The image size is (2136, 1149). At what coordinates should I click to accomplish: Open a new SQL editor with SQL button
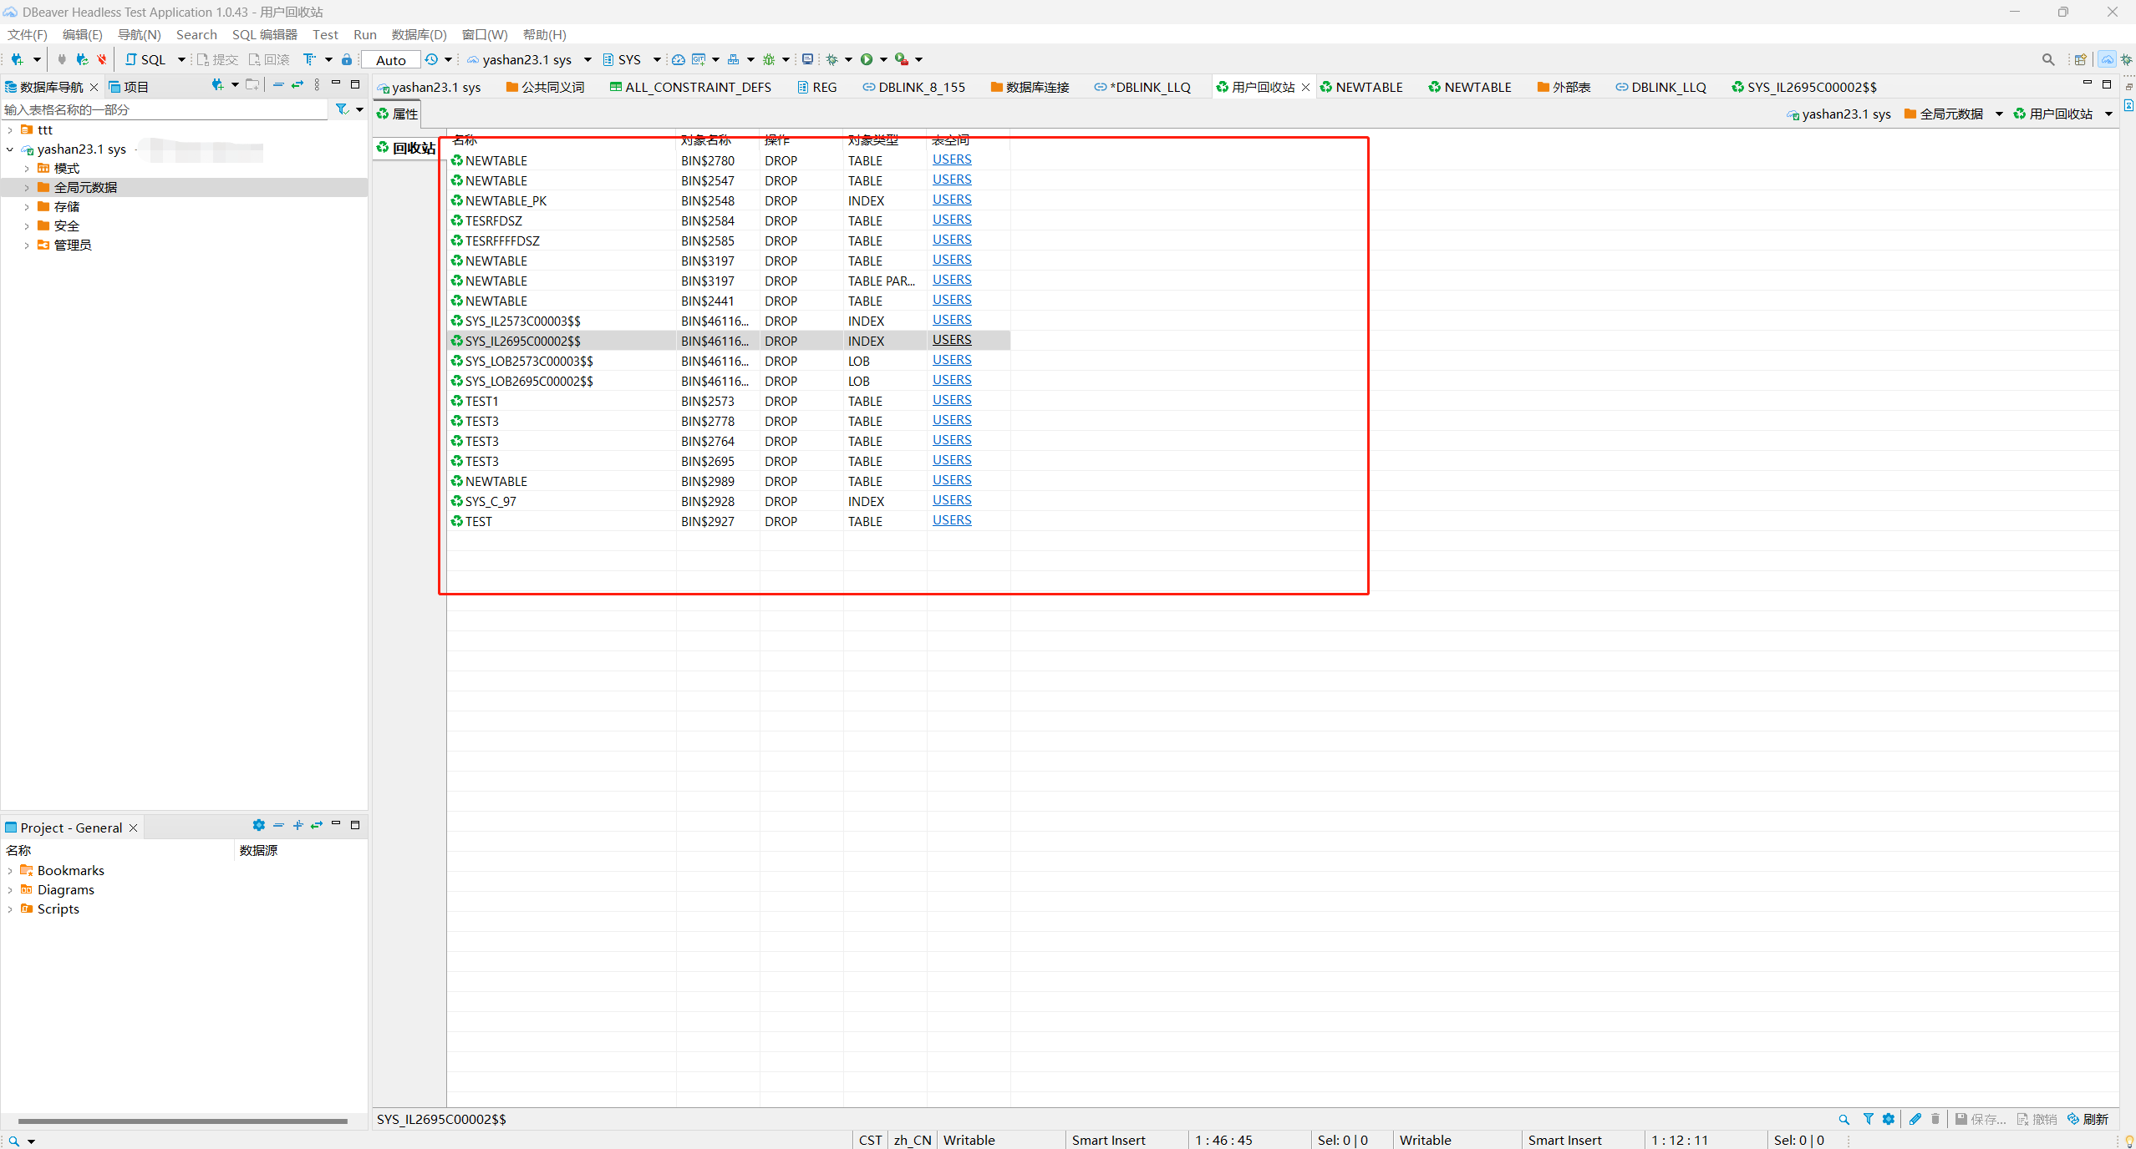tap(145, 59)
